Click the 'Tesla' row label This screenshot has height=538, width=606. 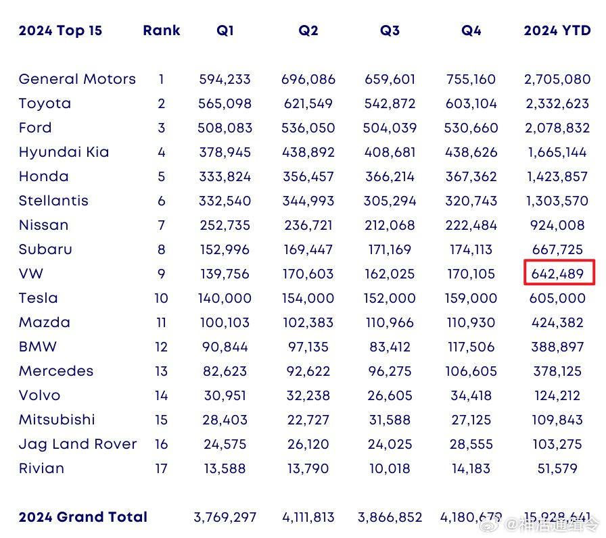tap(39, 298)
